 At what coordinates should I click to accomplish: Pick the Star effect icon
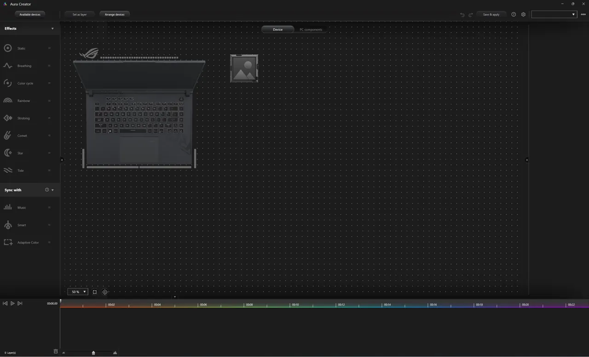8,153
